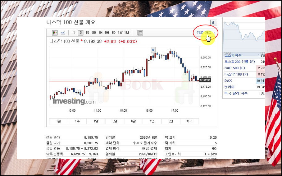
Task: Click the 계약 단위 value $20 x 물가지수
Action: pos(145,143)
